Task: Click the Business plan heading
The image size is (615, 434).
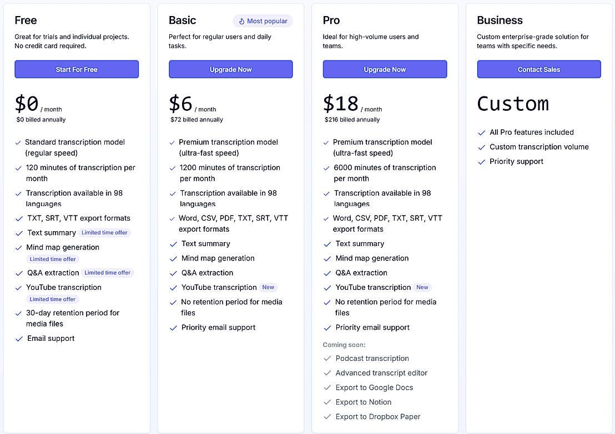Action: click(x=500, y=20)
